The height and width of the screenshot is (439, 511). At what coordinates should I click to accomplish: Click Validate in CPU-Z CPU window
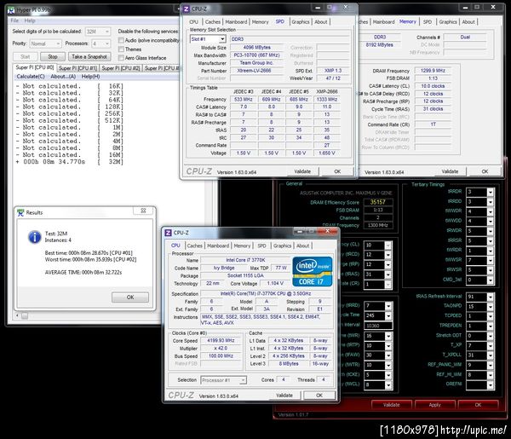[x=284, y=396]
